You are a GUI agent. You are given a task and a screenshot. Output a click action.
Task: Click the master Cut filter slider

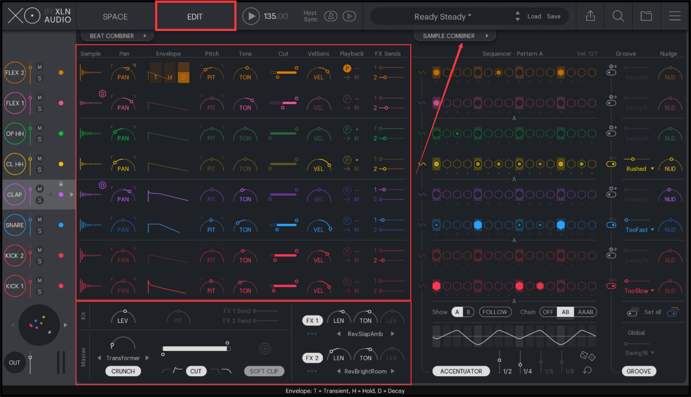click(196, 348)
